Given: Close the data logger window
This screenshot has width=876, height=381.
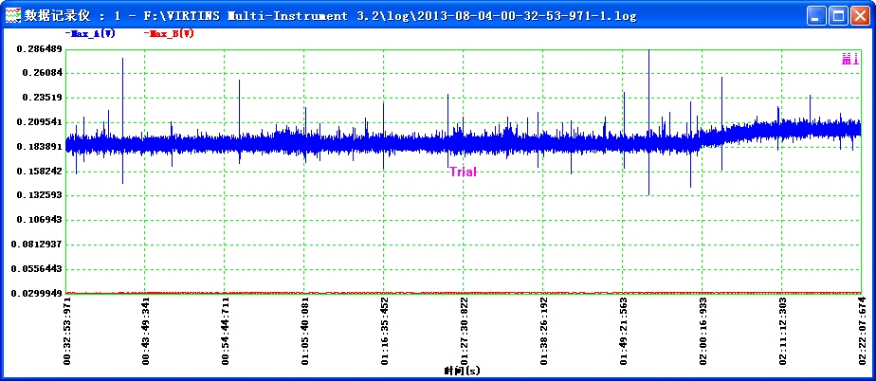Looking at the screenshot, I should click(x=860, y=16).
